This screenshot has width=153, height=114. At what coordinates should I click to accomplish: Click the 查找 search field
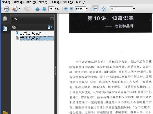(x=121, y=9)
